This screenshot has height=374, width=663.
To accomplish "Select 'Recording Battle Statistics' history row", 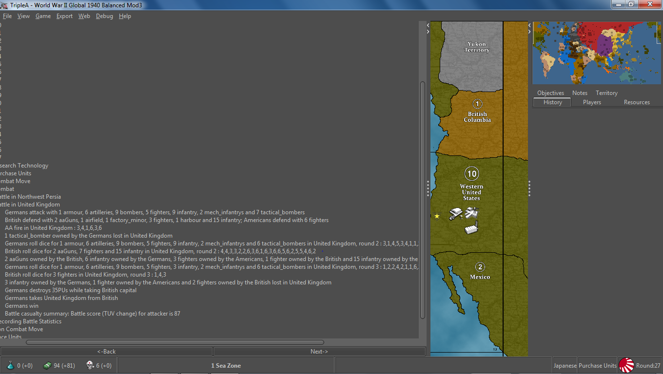I will click(31, 321).
